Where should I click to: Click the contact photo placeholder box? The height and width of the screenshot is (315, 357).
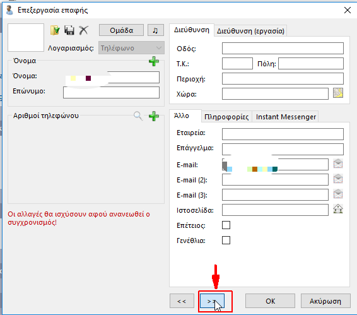pyautogui.click(x=26, y=37)
